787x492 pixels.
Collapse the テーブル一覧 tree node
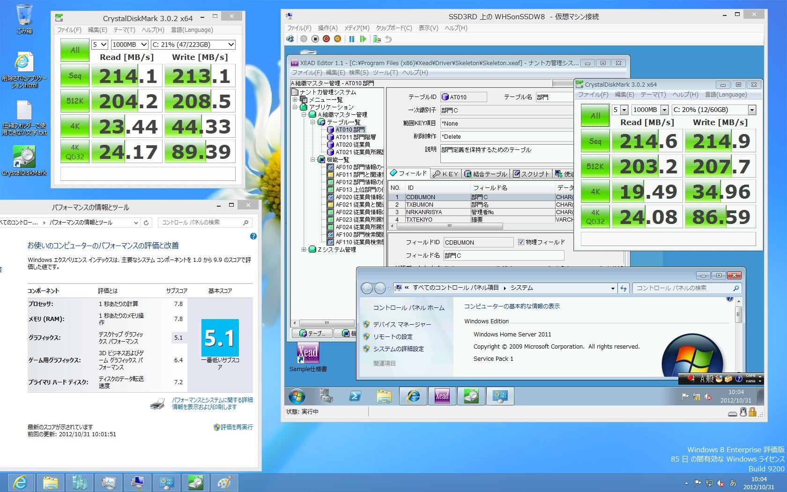point(312,122)
